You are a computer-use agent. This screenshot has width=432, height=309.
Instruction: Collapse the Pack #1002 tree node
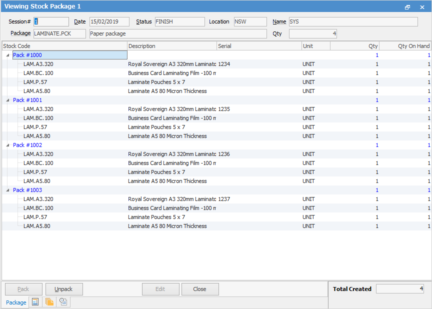7,145
